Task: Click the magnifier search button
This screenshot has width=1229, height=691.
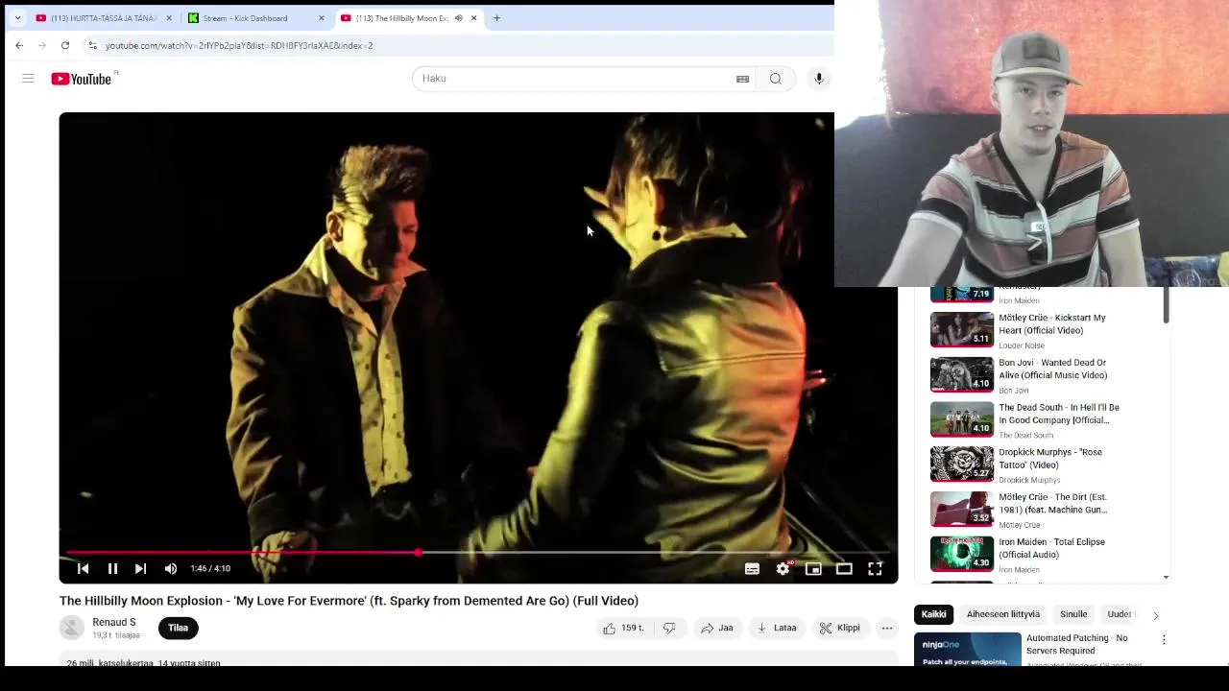Action: click(x=776, y=79)
